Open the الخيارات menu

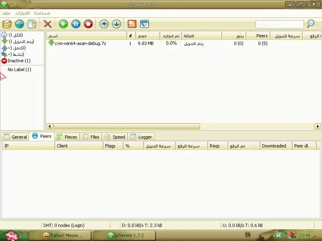coord(23,13)
